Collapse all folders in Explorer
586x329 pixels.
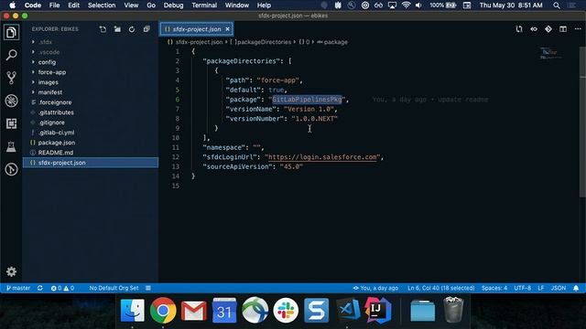click(x=146, y=29)
